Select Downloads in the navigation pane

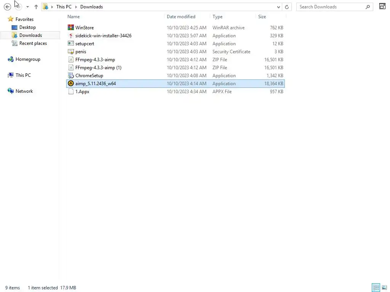tap(30, 35)
